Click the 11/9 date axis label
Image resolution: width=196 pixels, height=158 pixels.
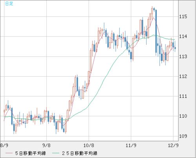131,145
